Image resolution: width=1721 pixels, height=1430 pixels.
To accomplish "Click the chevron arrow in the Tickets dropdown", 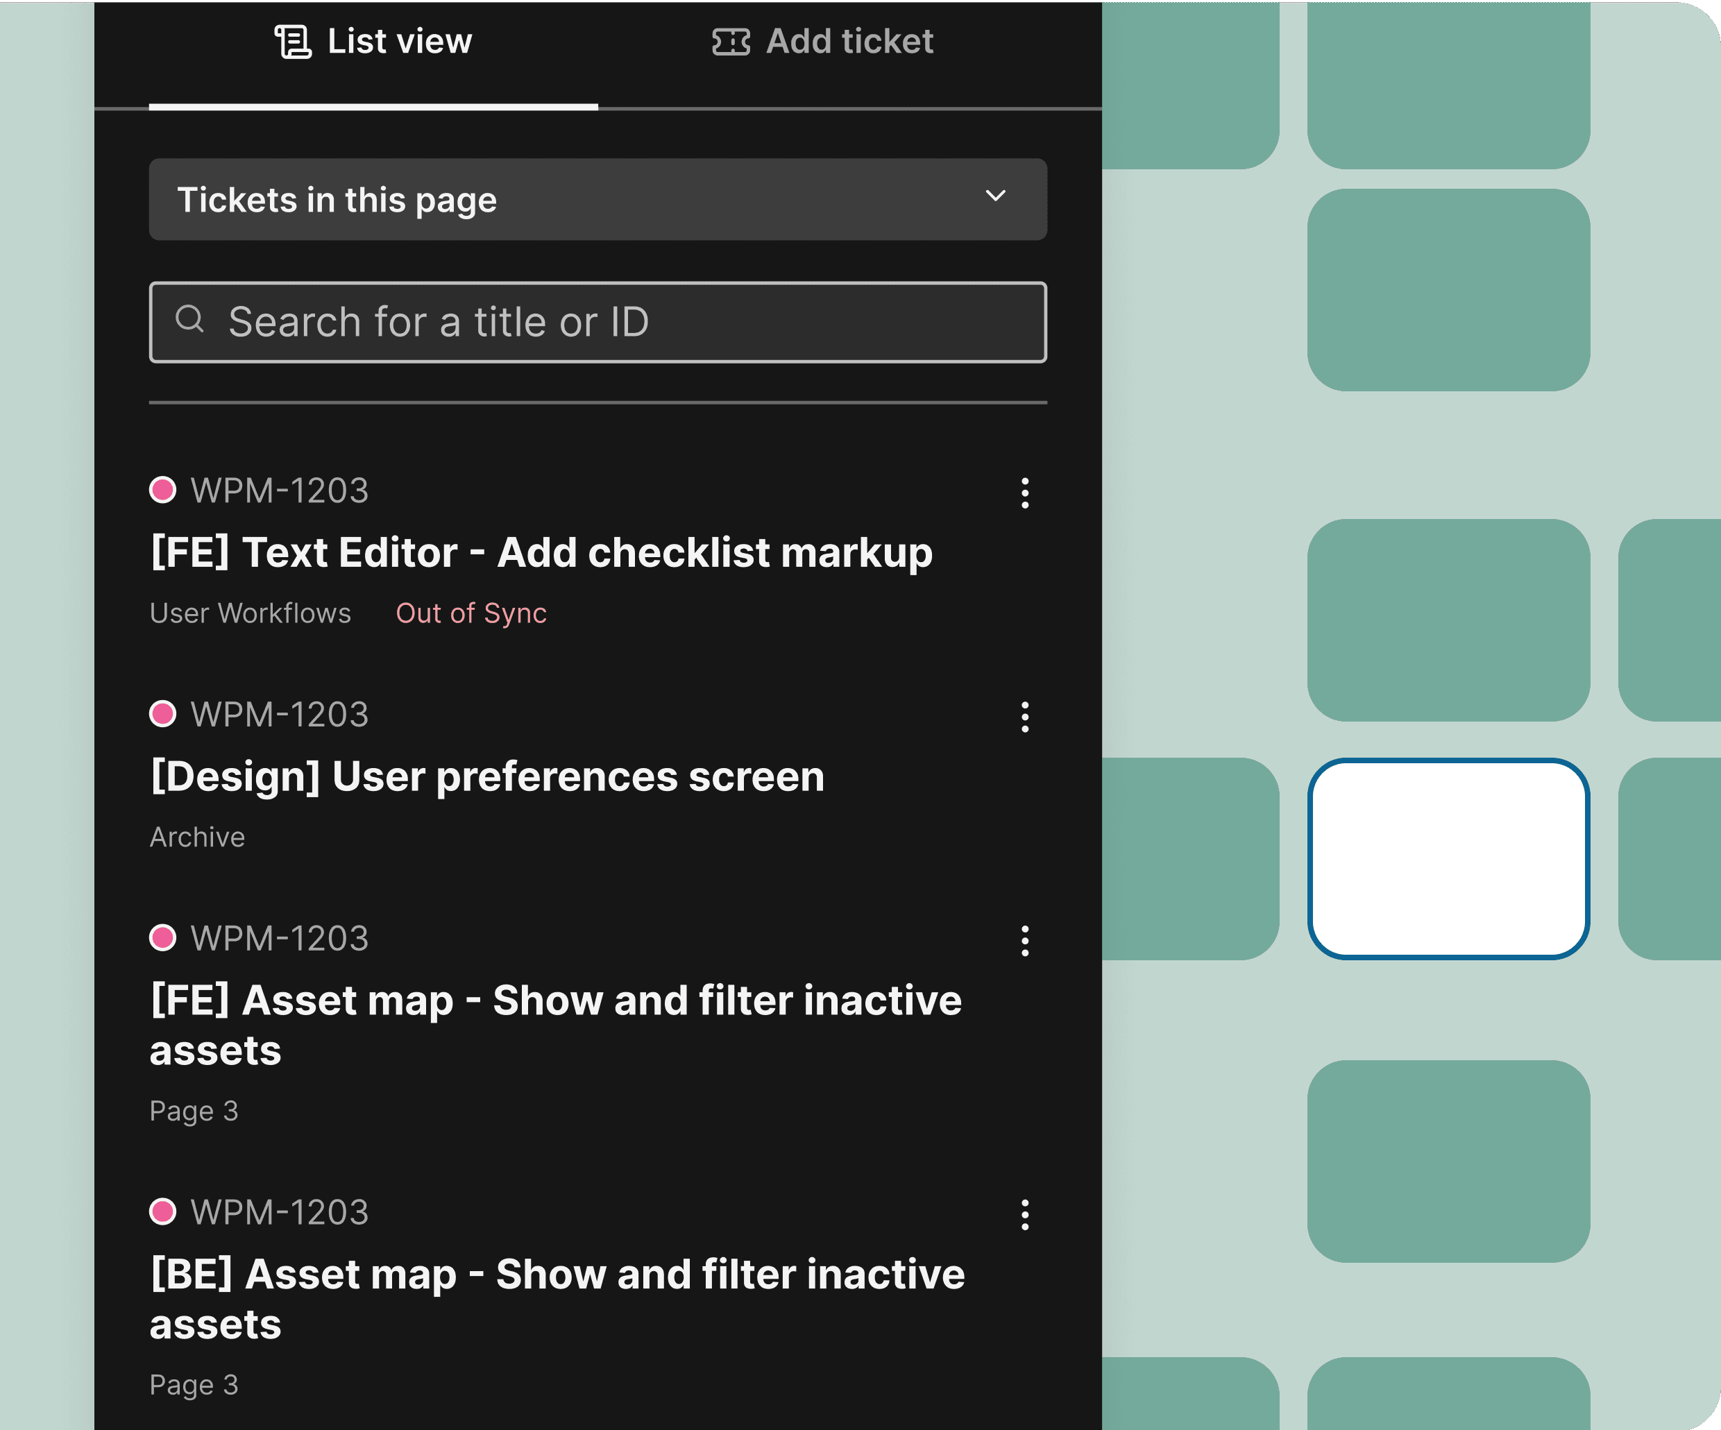I will 995,196.
